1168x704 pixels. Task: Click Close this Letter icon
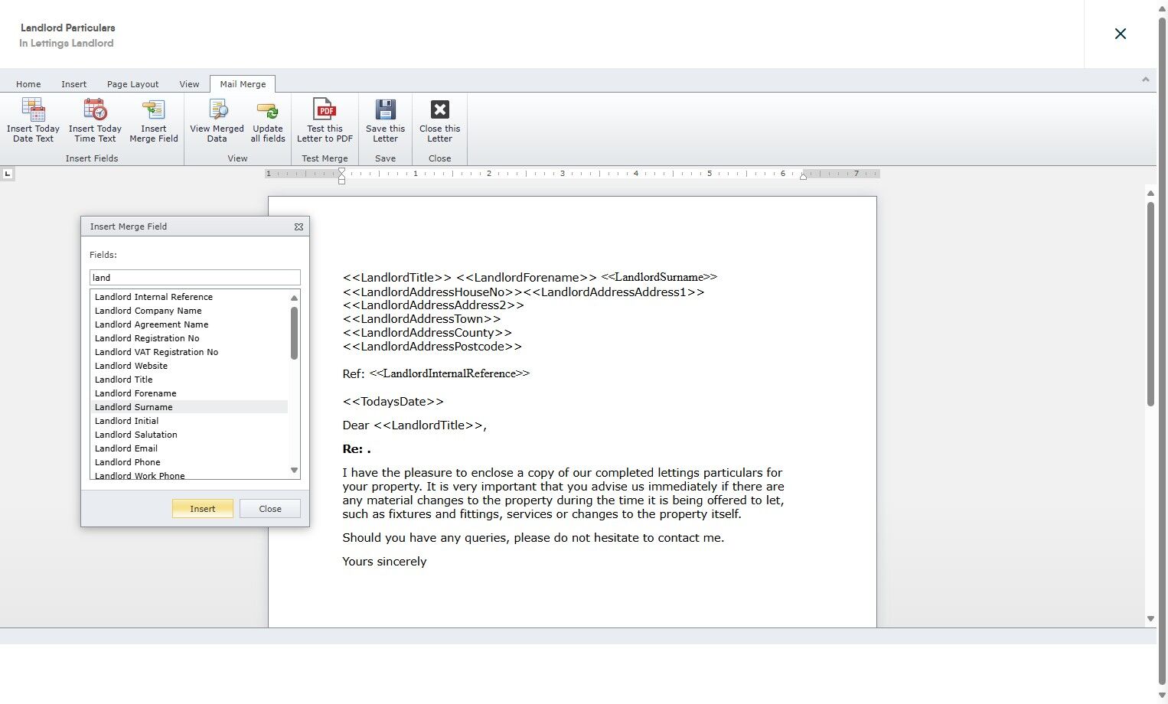tap(439, 110)
